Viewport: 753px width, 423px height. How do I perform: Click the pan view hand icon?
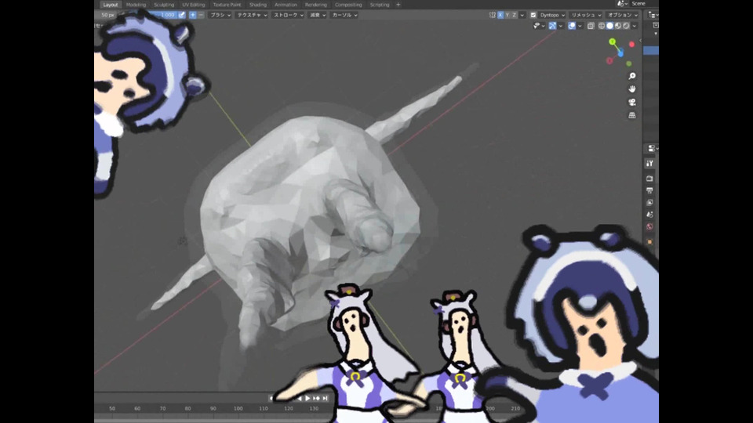(632, 89)
